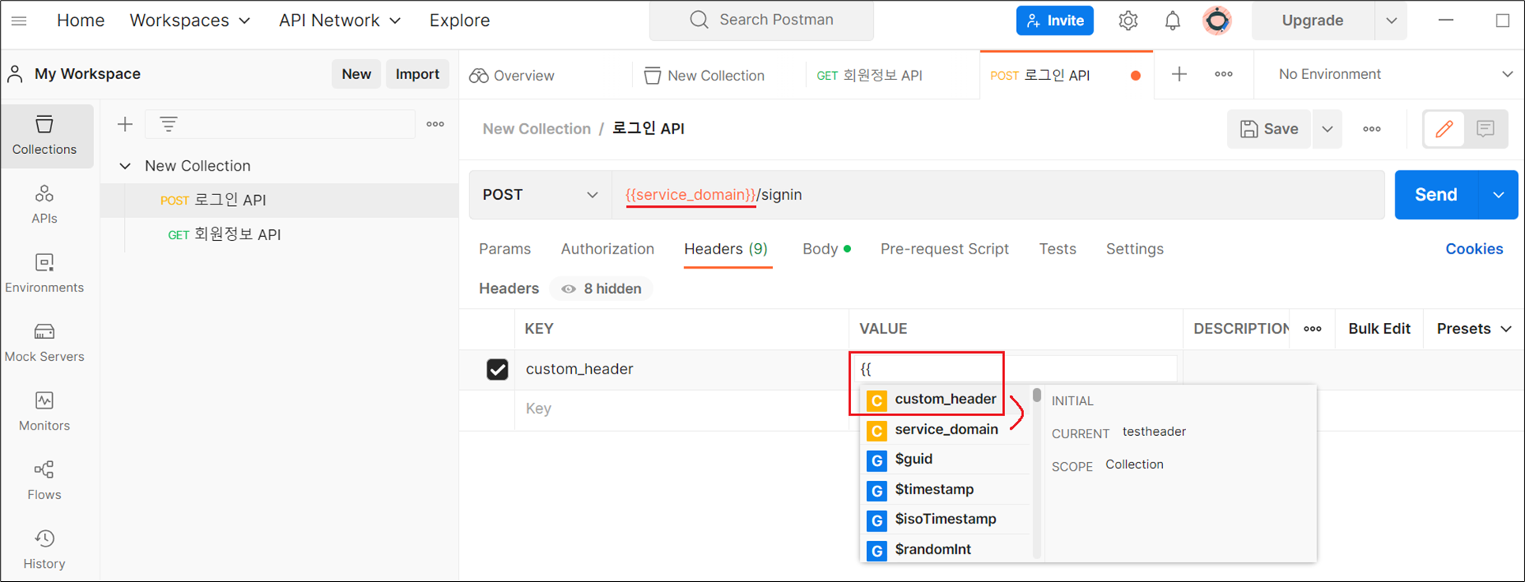Open comments panel icon
This screenshot has height=582, width=1525.
coord(1485,129)
